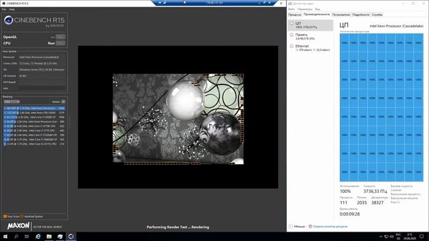Open the CPU ranking type dropdown
429x241 pixels.
[x=11, y=102]
